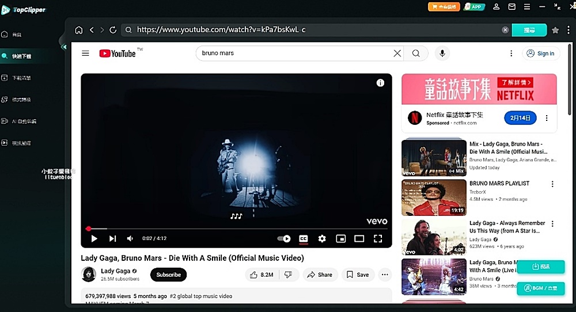Click the #2 global top music video text
Viewport: 576px width, 312px height.
[201, 296]
